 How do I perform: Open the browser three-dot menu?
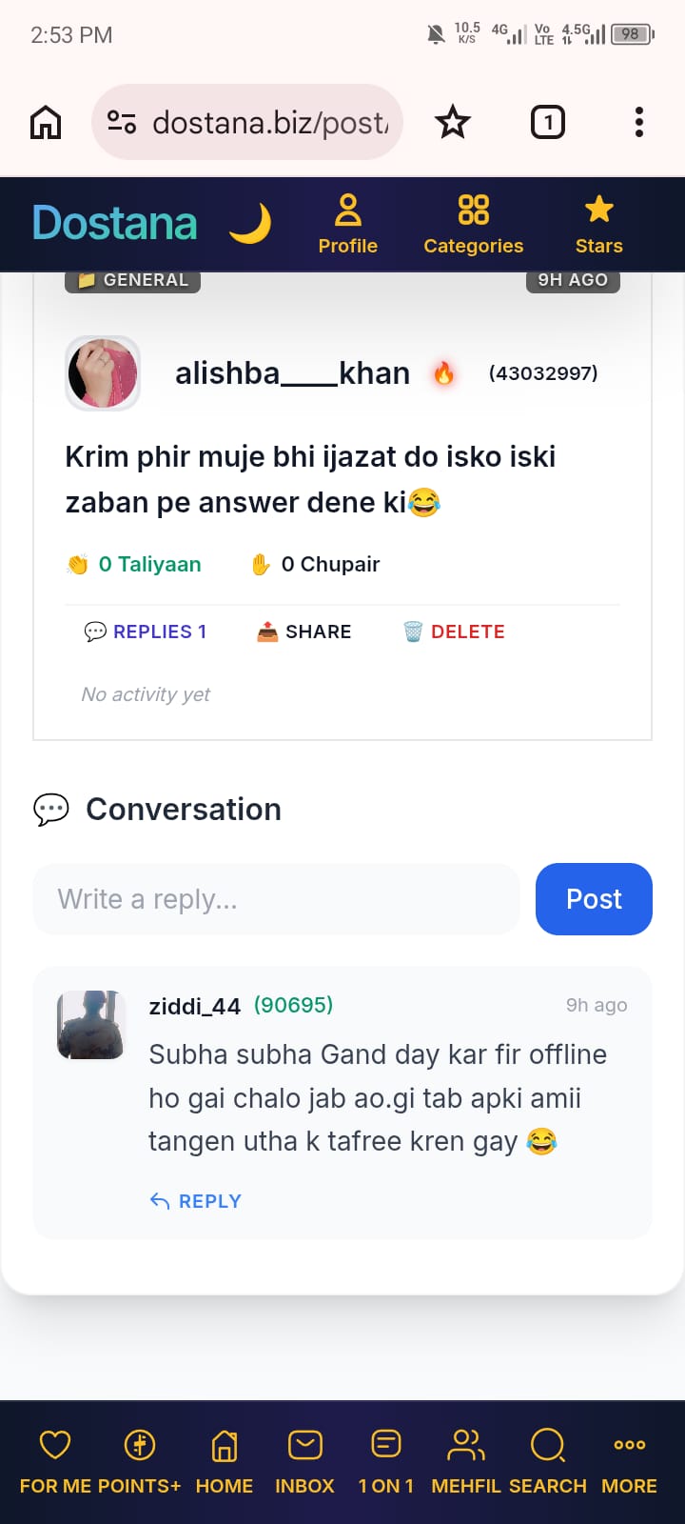coord(639,122)
